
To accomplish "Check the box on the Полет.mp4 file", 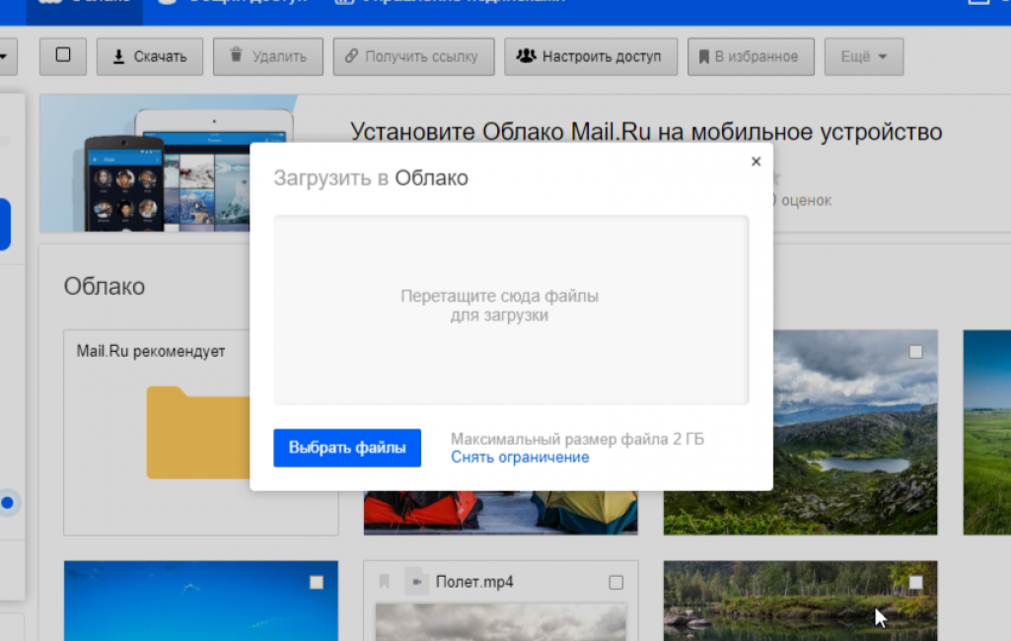I will point(616,583).
